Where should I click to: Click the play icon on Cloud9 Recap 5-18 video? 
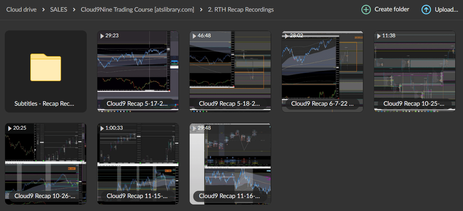[x=193, y=35]
